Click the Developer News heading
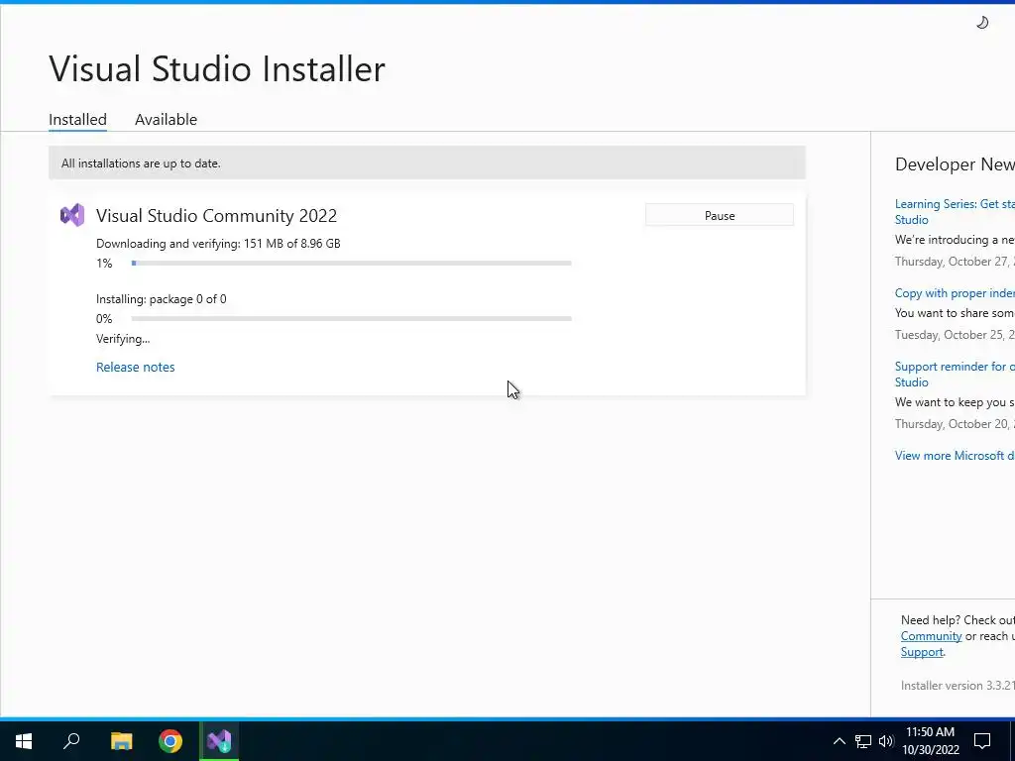Image resolution: width=1015 pixels, height=761 pixels. (955, 164)
